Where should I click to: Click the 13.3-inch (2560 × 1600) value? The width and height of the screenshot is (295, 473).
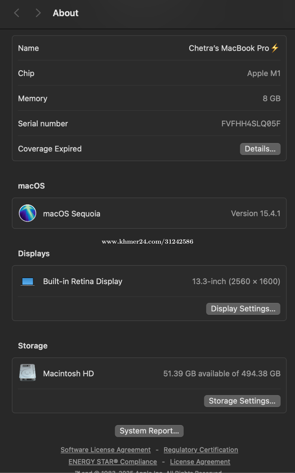[x=236, y=281]
